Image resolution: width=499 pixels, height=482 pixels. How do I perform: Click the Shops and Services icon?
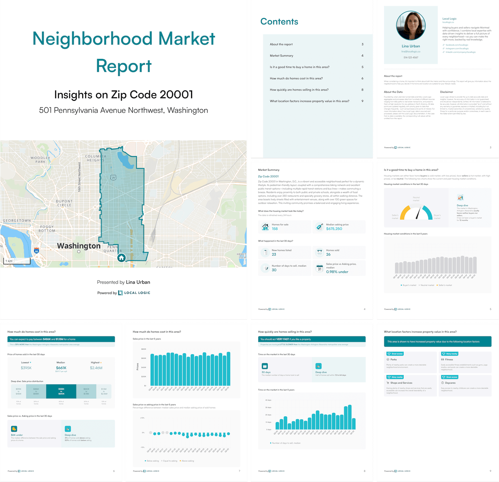pyautogui.click(x=388, y=383)
